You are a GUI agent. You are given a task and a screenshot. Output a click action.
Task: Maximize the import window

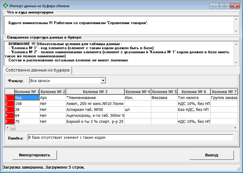pyautogui.click(x=225, y=6)
